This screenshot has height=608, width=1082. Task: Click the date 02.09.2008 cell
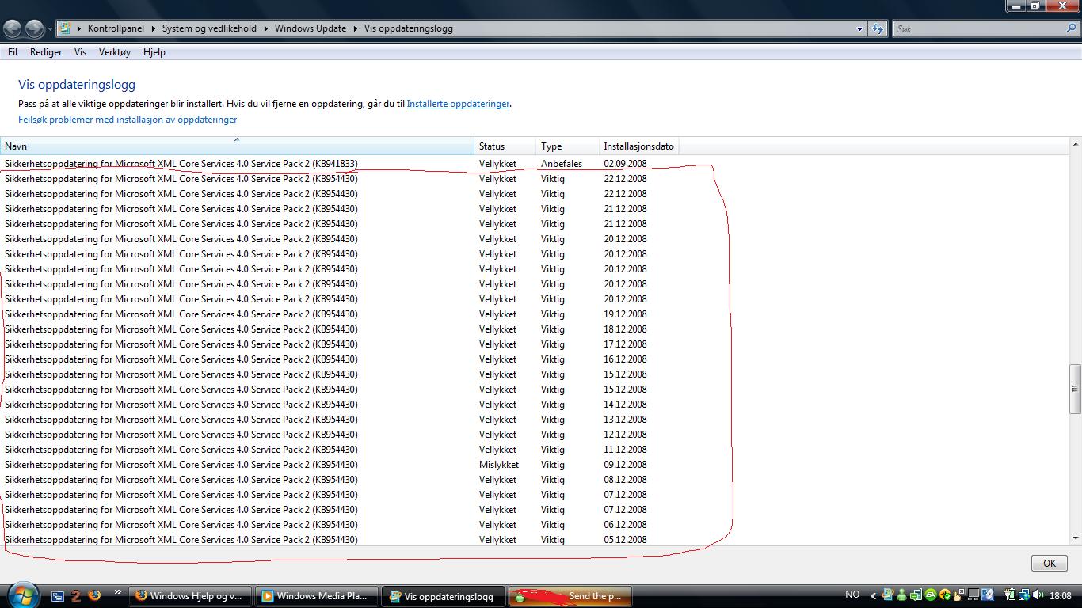tap(625, 164)
